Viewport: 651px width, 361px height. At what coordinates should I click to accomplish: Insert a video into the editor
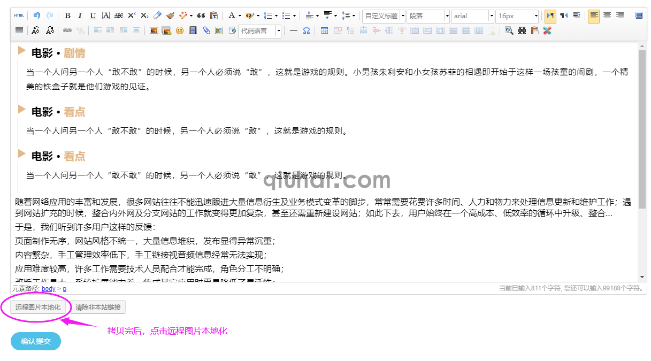click(x=193, y=30)
